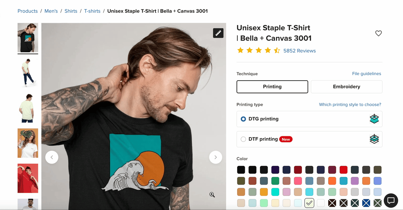Open the File guidelines link
The image size is (403, 210).
pyautogui.click(x=367, y=74)
